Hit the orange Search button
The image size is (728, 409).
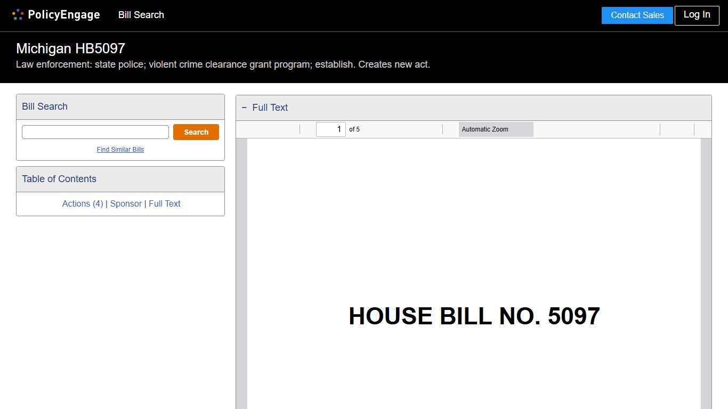196,132
